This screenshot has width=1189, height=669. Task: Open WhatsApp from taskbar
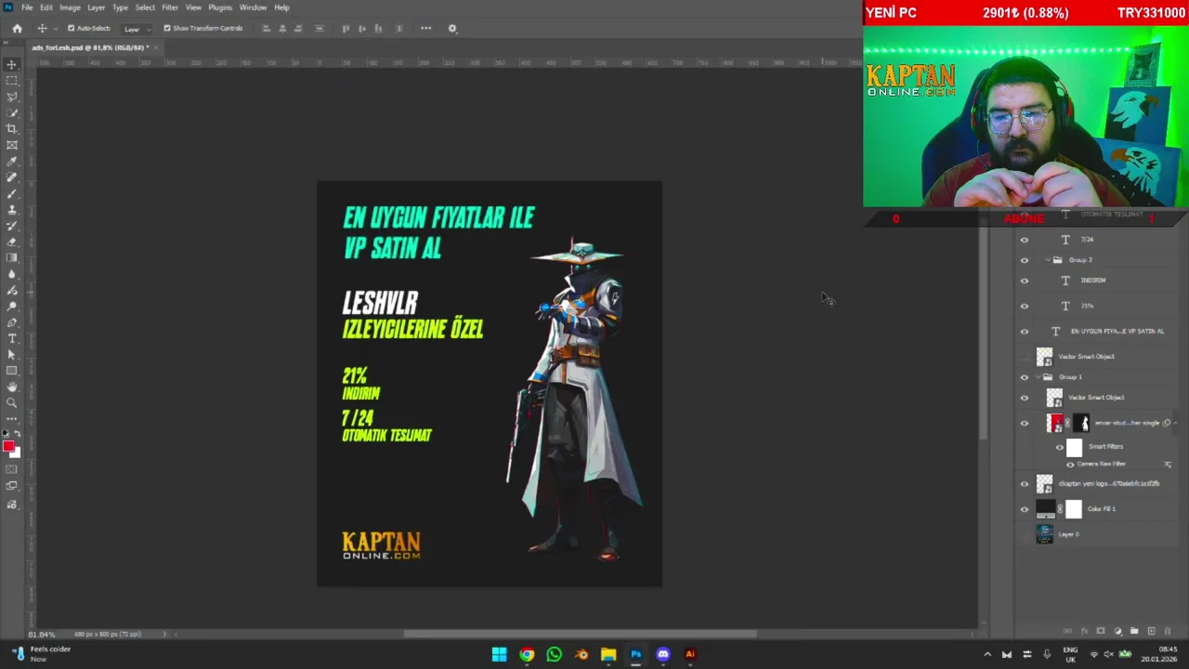554,654
